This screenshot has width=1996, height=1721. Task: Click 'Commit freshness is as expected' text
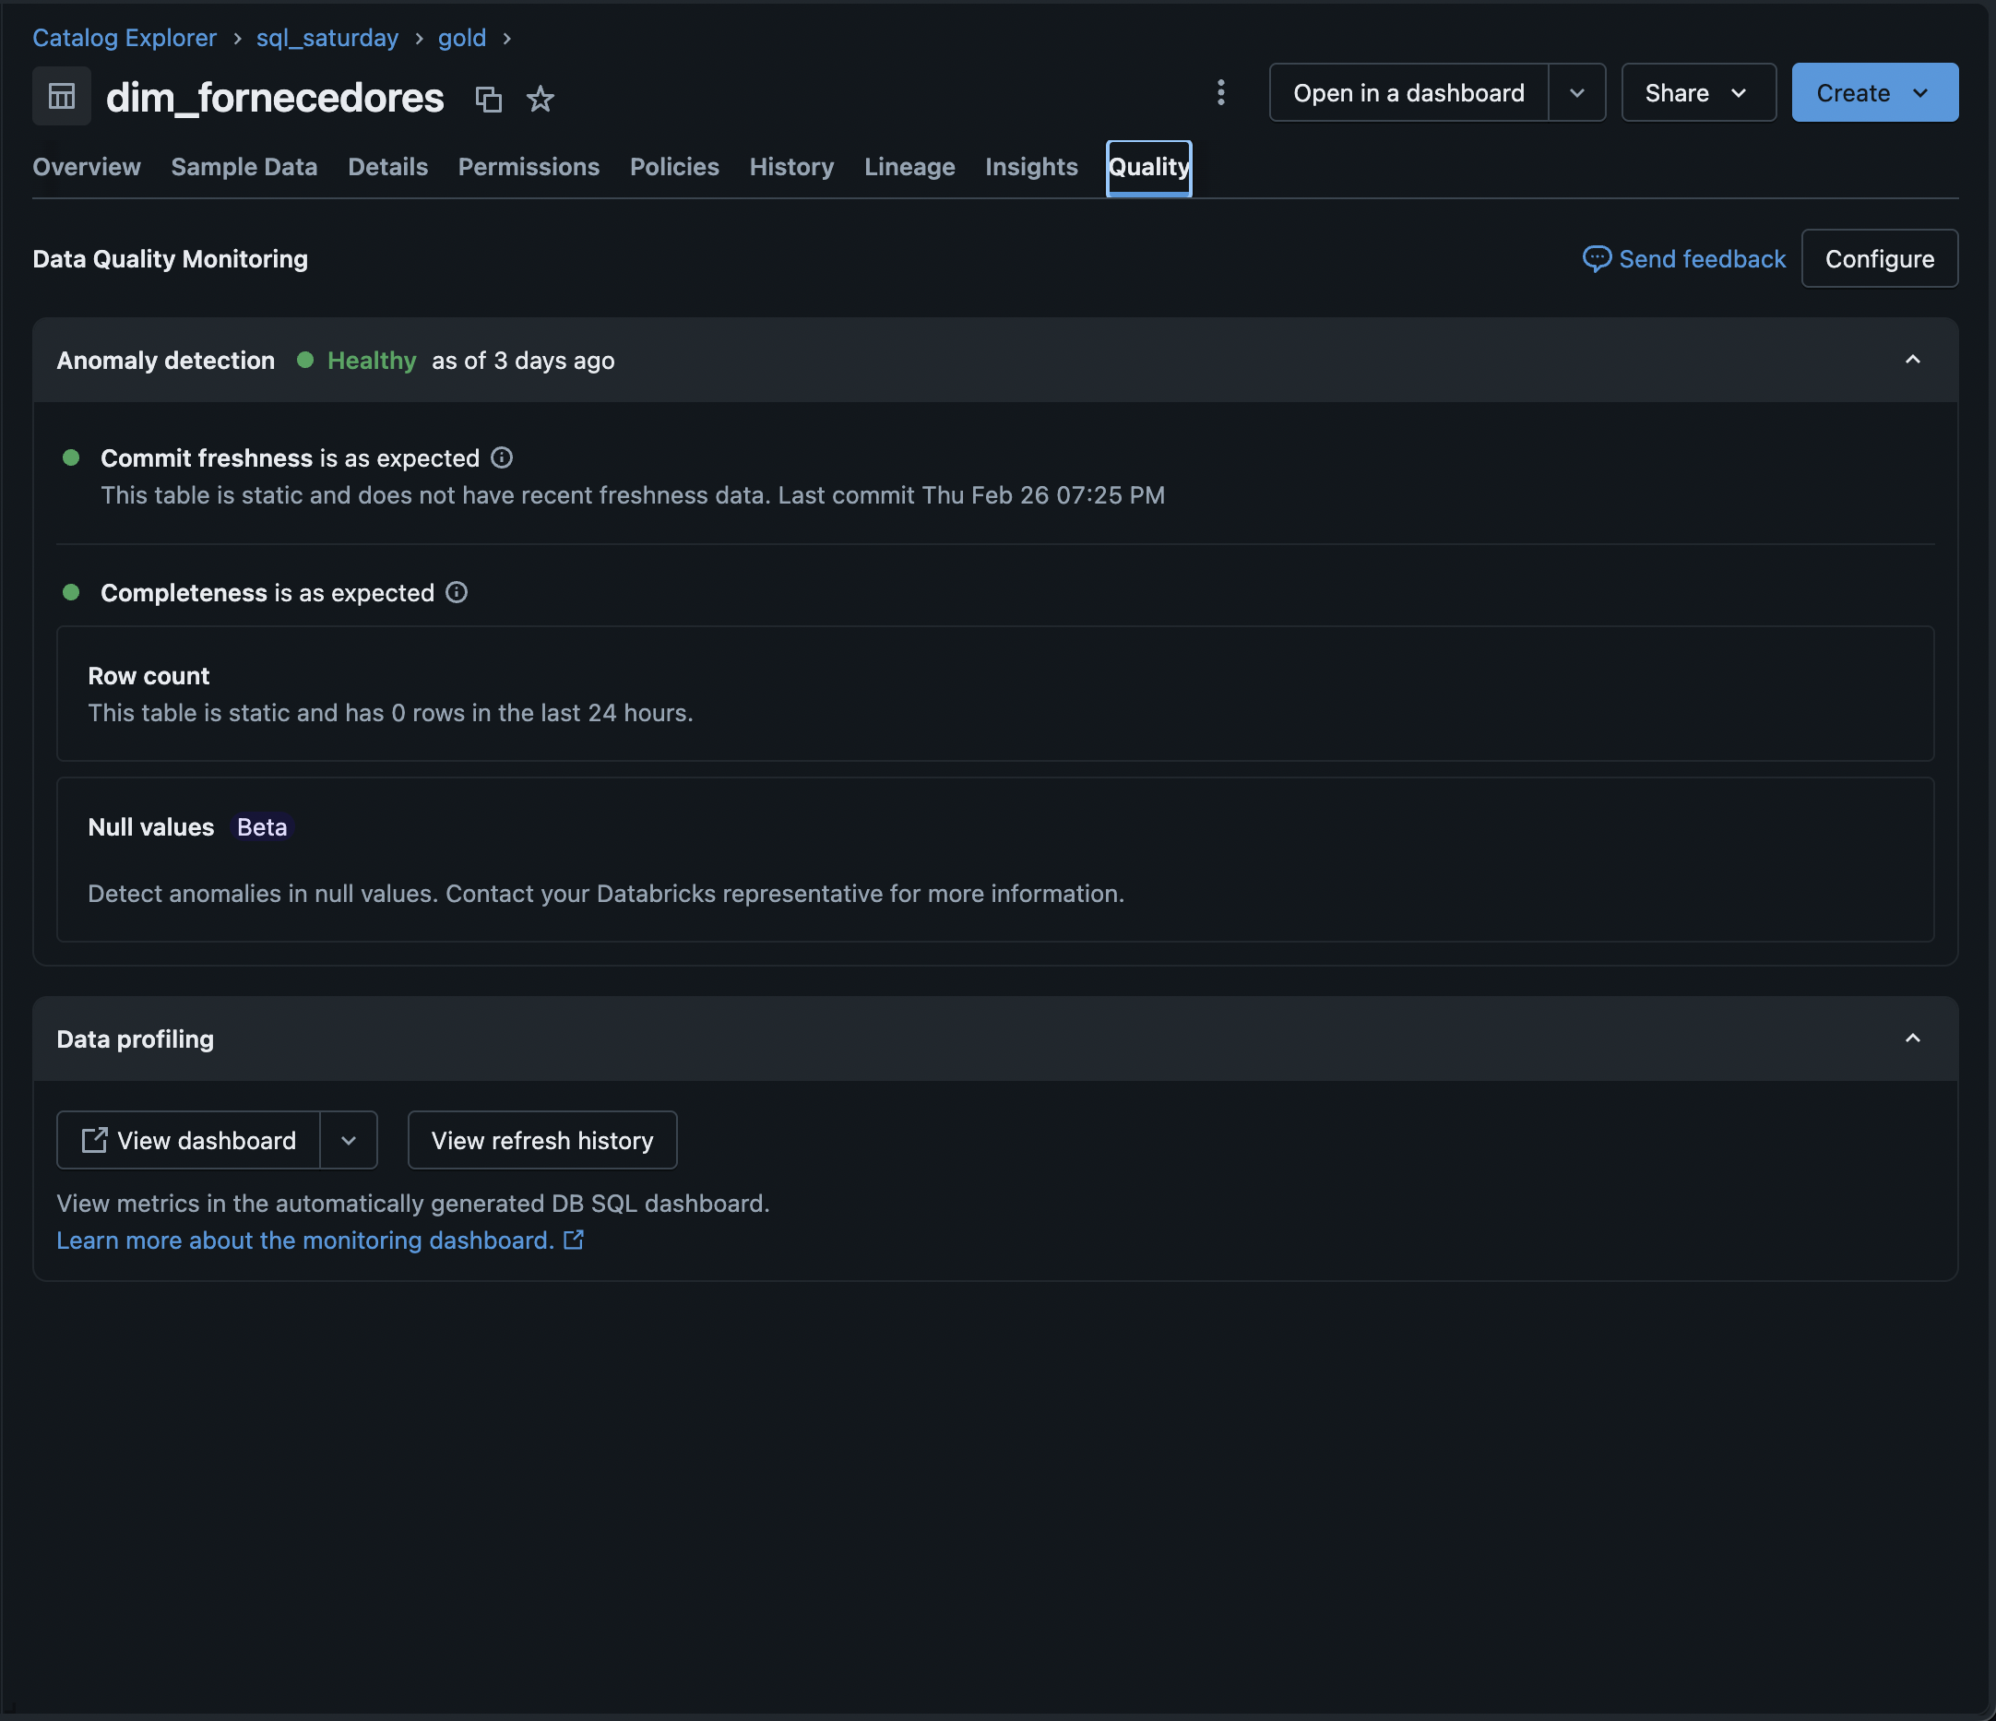click(290, 457)
